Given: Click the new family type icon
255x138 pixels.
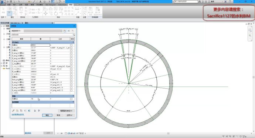Looking at the screenshot, I should pyautogui.click(x=65, y=31).
